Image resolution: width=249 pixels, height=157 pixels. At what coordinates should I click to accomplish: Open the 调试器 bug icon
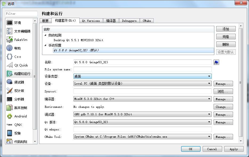[10, 82]
